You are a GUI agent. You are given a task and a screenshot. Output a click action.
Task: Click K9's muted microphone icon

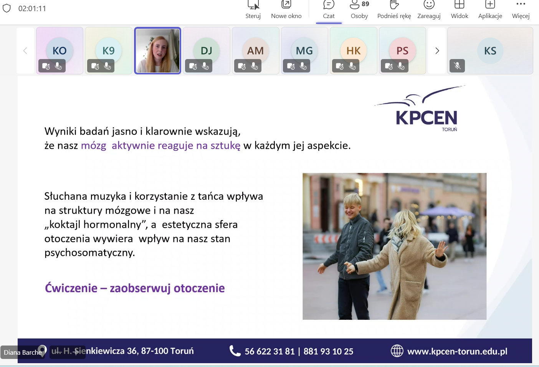coord(107,66)
